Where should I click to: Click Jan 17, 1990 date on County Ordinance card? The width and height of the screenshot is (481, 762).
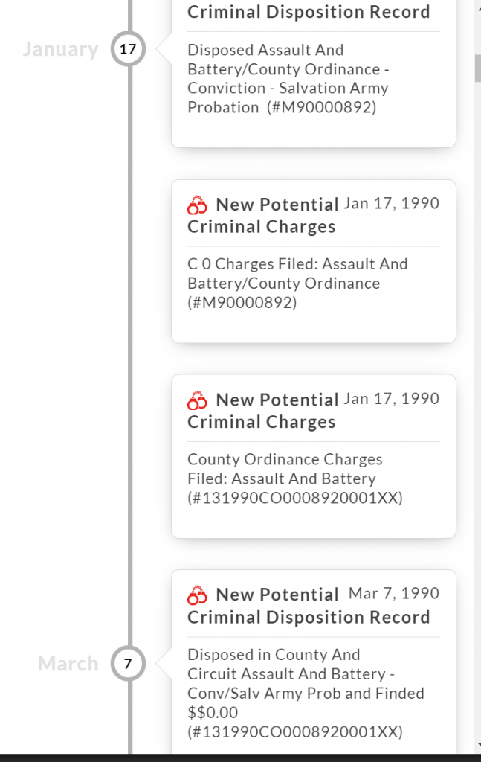[391, 399]
